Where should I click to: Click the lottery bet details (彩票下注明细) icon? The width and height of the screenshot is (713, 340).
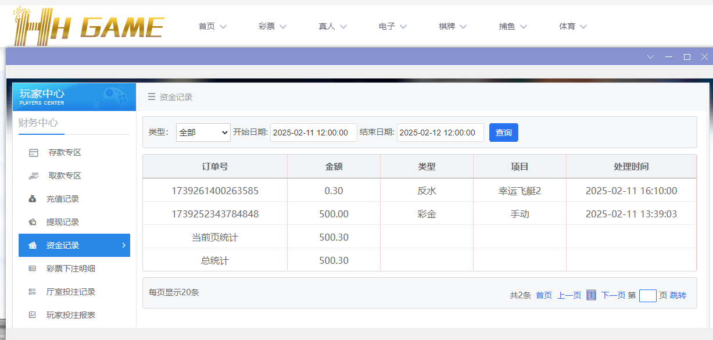(33, 269)
